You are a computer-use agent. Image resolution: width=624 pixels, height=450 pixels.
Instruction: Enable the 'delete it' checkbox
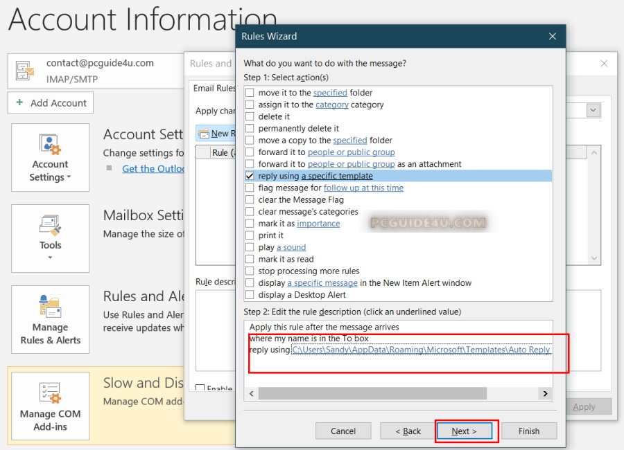(x=250, y=117)
